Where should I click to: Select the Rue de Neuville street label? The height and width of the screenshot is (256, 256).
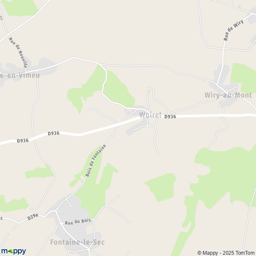[x=18, y=52]
